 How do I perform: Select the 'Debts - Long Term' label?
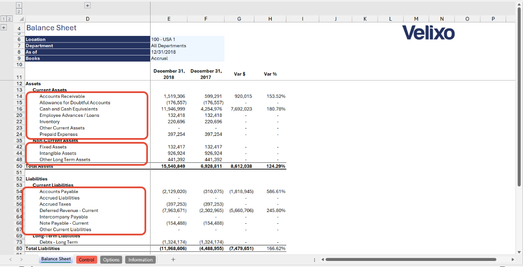pos(58,242)
